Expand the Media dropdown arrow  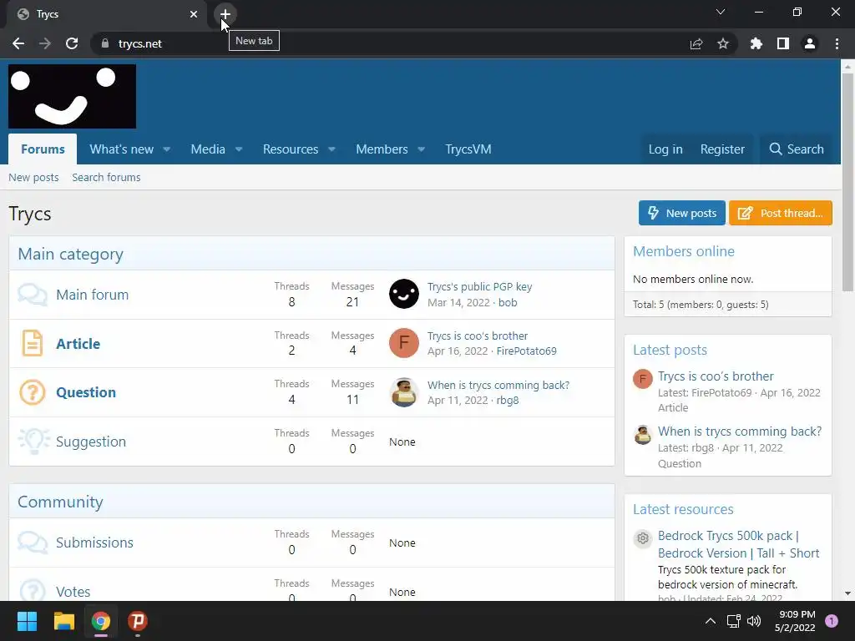(x=239, y=149)
